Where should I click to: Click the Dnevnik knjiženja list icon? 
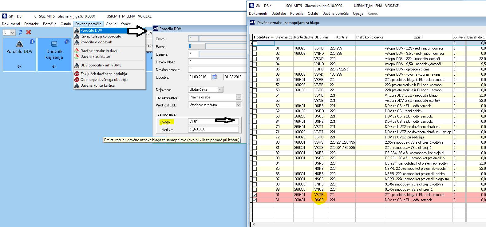coord(54,44)
